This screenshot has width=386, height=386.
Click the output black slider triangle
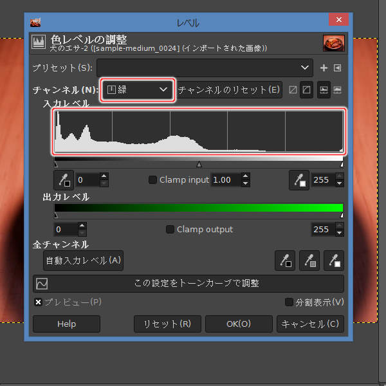pos(56,216)
